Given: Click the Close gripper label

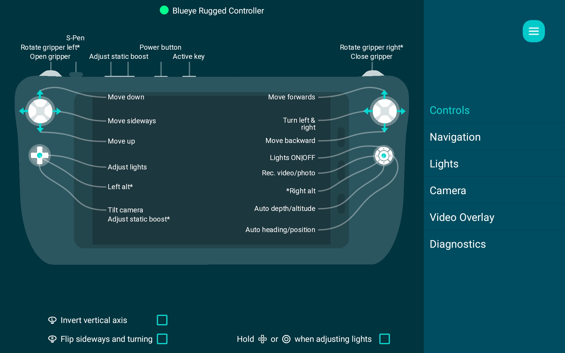Looking at the screenshot, I should (x=371, y=56).
